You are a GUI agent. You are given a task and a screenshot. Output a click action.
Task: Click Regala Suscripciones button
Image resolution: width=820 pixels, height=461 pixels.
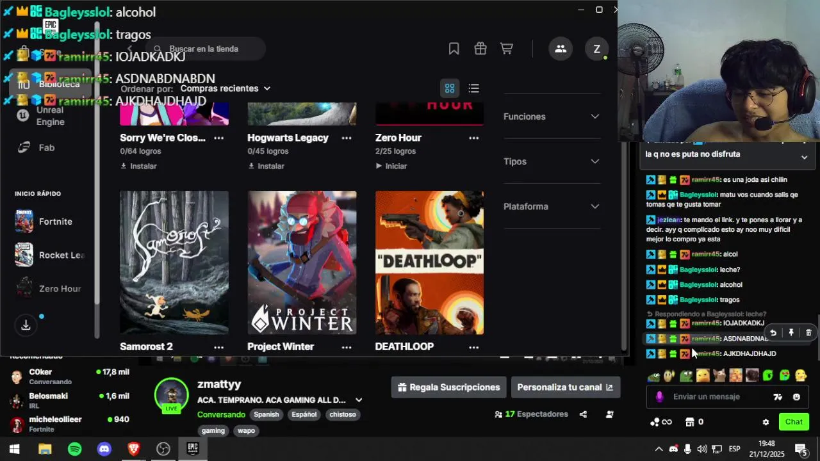pos(448,387)
